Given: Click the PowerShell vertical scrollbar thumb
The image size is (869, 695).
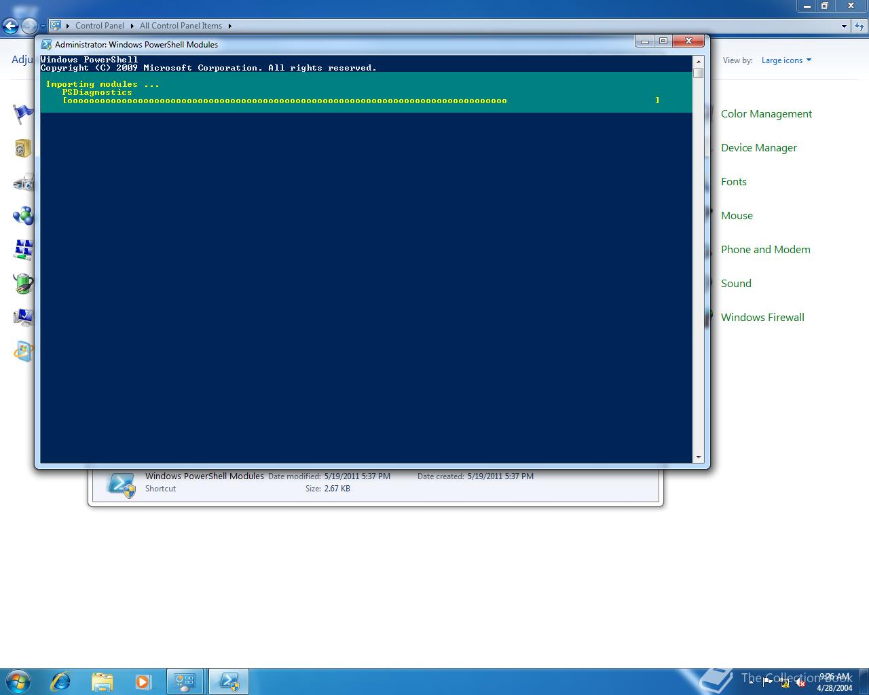Looking at the screenshot, I should (698, 73).
